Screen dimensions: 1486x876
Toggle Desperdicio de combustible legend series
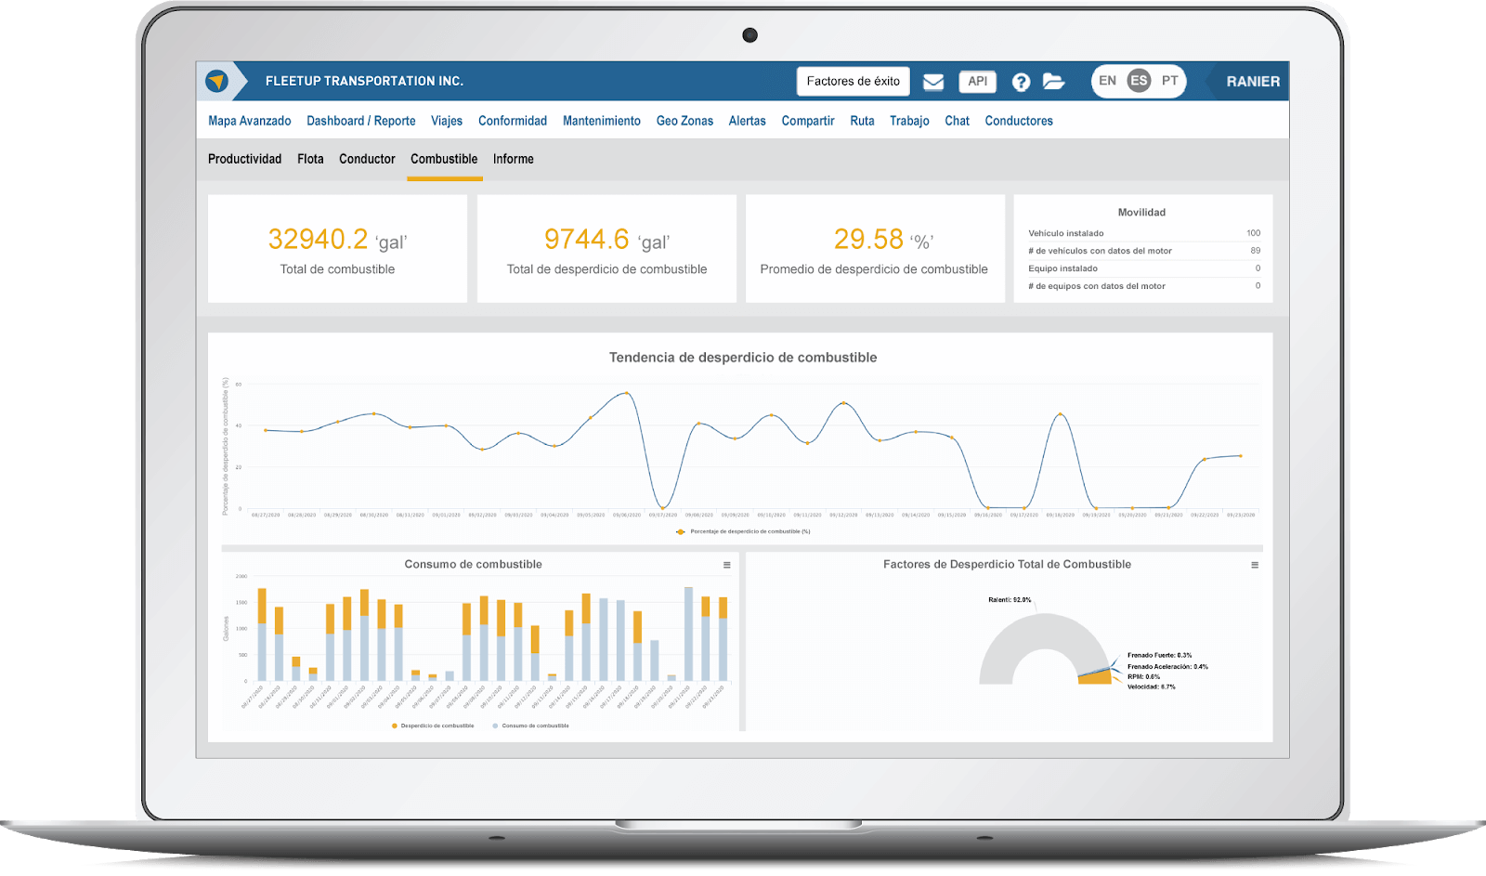433,726
